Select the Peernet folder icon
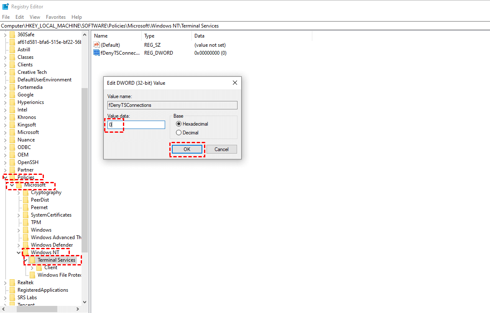 (x=26, y=207)
